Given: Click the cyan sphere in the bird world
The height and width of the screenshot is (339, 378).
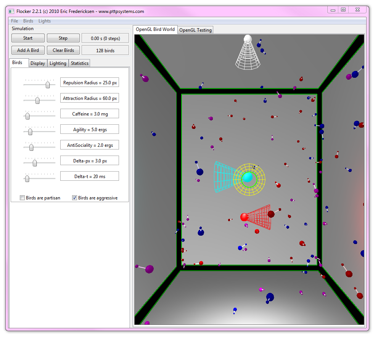Looking at the screenshot, I should click(248, 177).
